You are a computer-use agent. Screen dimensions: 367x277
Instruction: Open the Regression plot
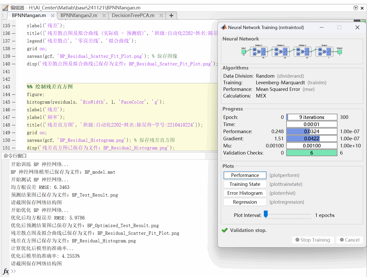click(245, 202)
